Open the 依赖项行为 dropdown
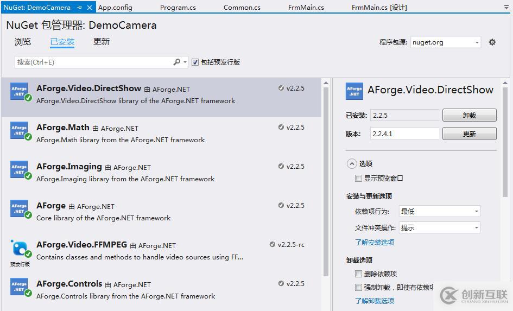 [x=439, y=211]
